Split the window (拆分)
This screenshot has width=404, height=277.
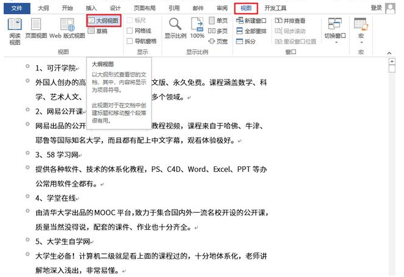[246, 42]
